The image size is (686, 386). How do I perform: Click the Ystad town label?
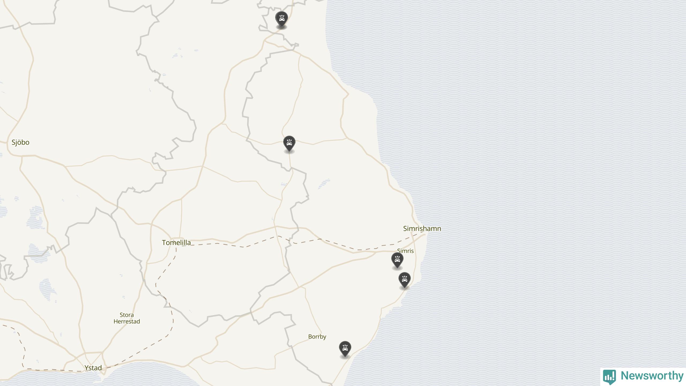click(x=93, y=368)
